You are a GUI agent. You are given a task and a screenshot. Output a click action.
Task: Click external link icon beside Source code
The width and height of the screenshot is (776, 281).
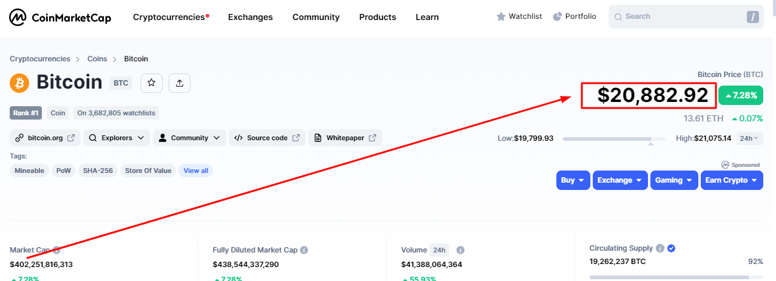click(x=296, y=138)
